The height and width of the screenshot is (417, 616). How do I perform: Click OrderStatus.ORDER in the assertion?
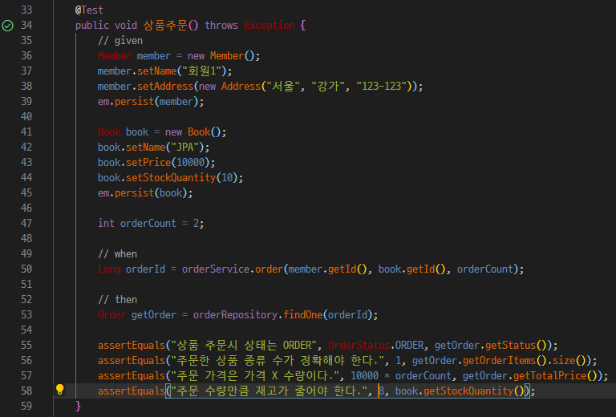point(375,345)
